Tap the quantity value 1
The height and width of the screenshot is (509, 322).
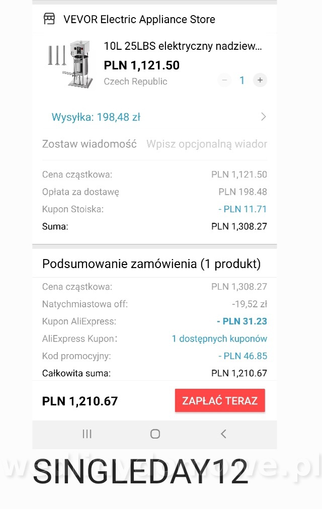[242, 80]
